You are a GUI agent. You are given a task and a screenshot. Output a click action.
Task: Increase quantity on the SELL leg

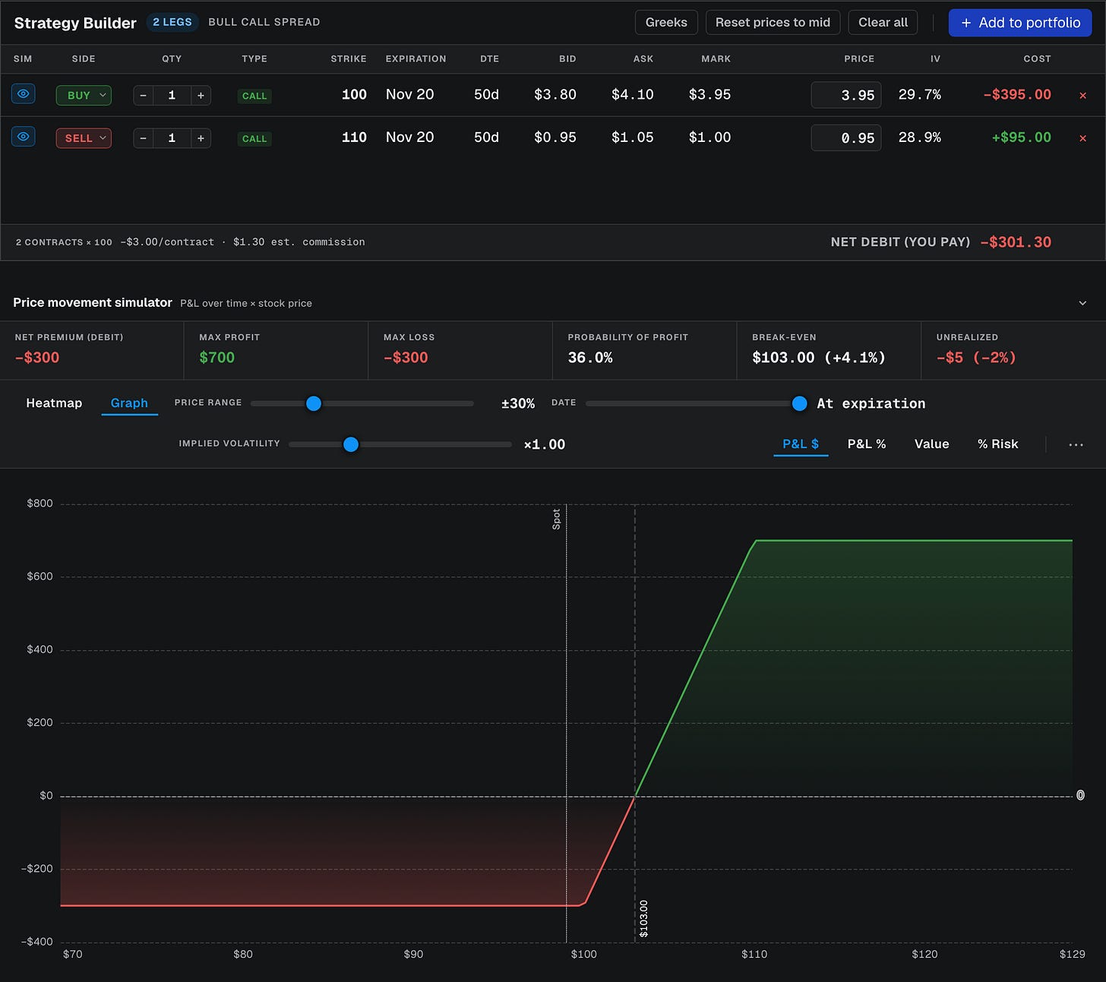point(201,137)
